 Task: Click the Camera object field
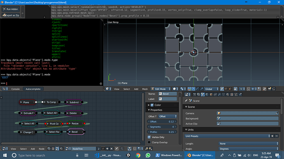pyautogui.click(x=248, y=113)
